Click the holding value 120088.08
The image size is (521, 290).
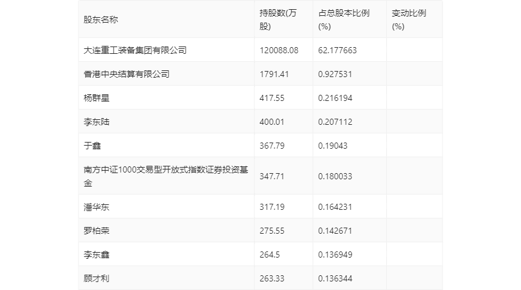[279, 50]
